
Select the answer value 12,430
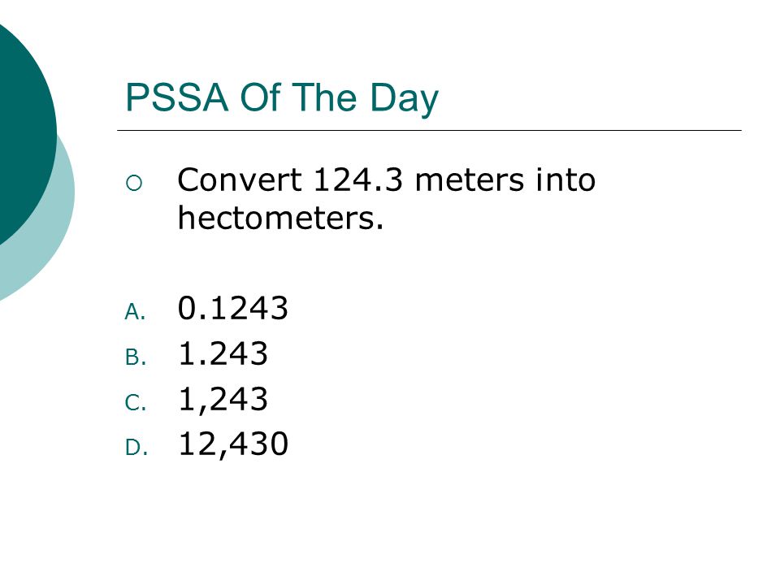pyautogui.click(x=233, y=444)
